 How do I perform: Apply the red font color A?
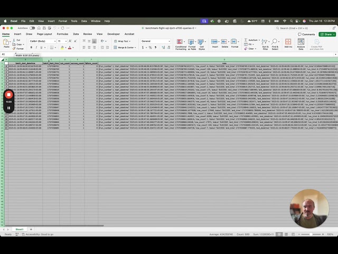click(70, 47)
